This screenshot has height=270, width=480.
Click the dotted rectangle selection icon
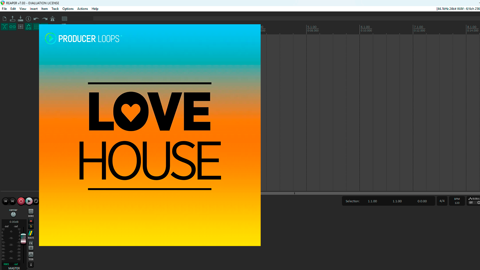pos(64,19)
